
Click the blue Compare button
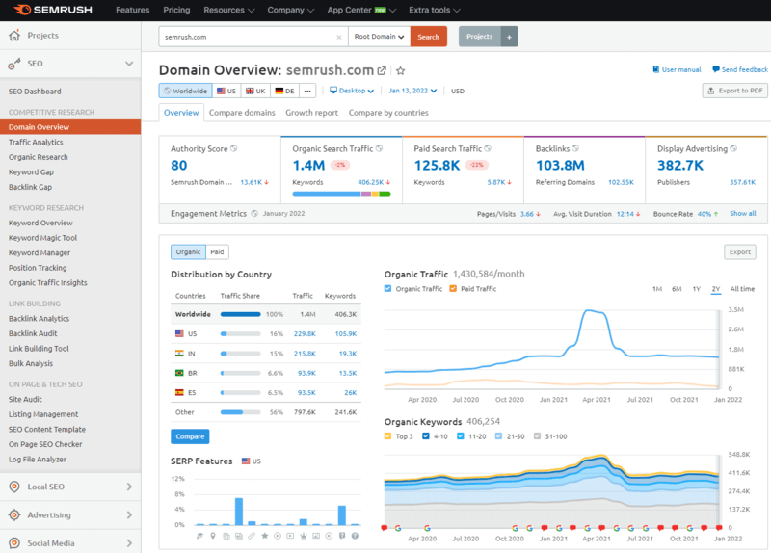click(x=190, y=436)
